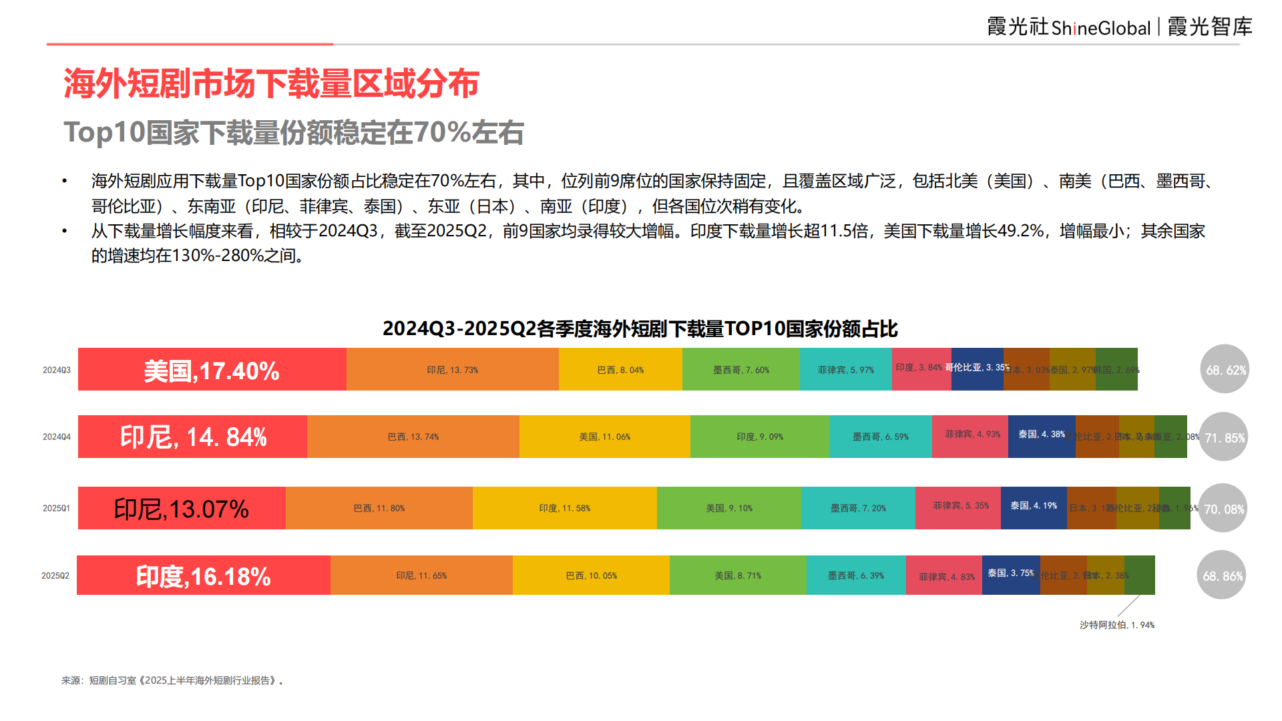Select the teal 墨西哥, 7.20% segment in 2025Q1

[x=858, y=508]
